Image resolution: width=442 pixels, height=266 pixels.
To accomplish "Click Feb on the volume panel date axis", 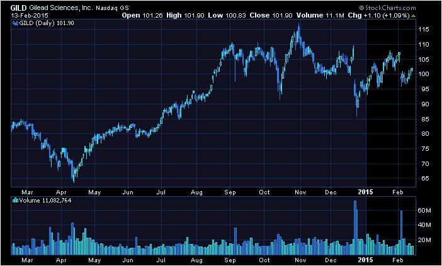I will tap(398, 260).
